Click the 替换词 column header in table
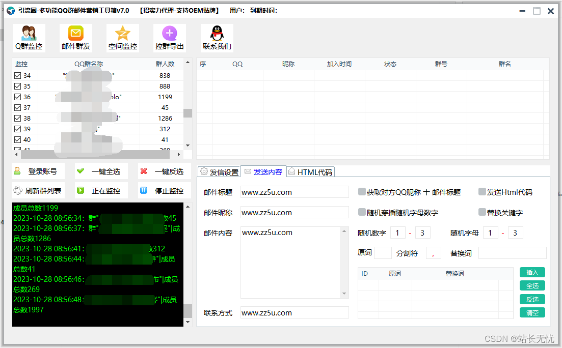Screen dimensions: 562x348 click(455, 274)
